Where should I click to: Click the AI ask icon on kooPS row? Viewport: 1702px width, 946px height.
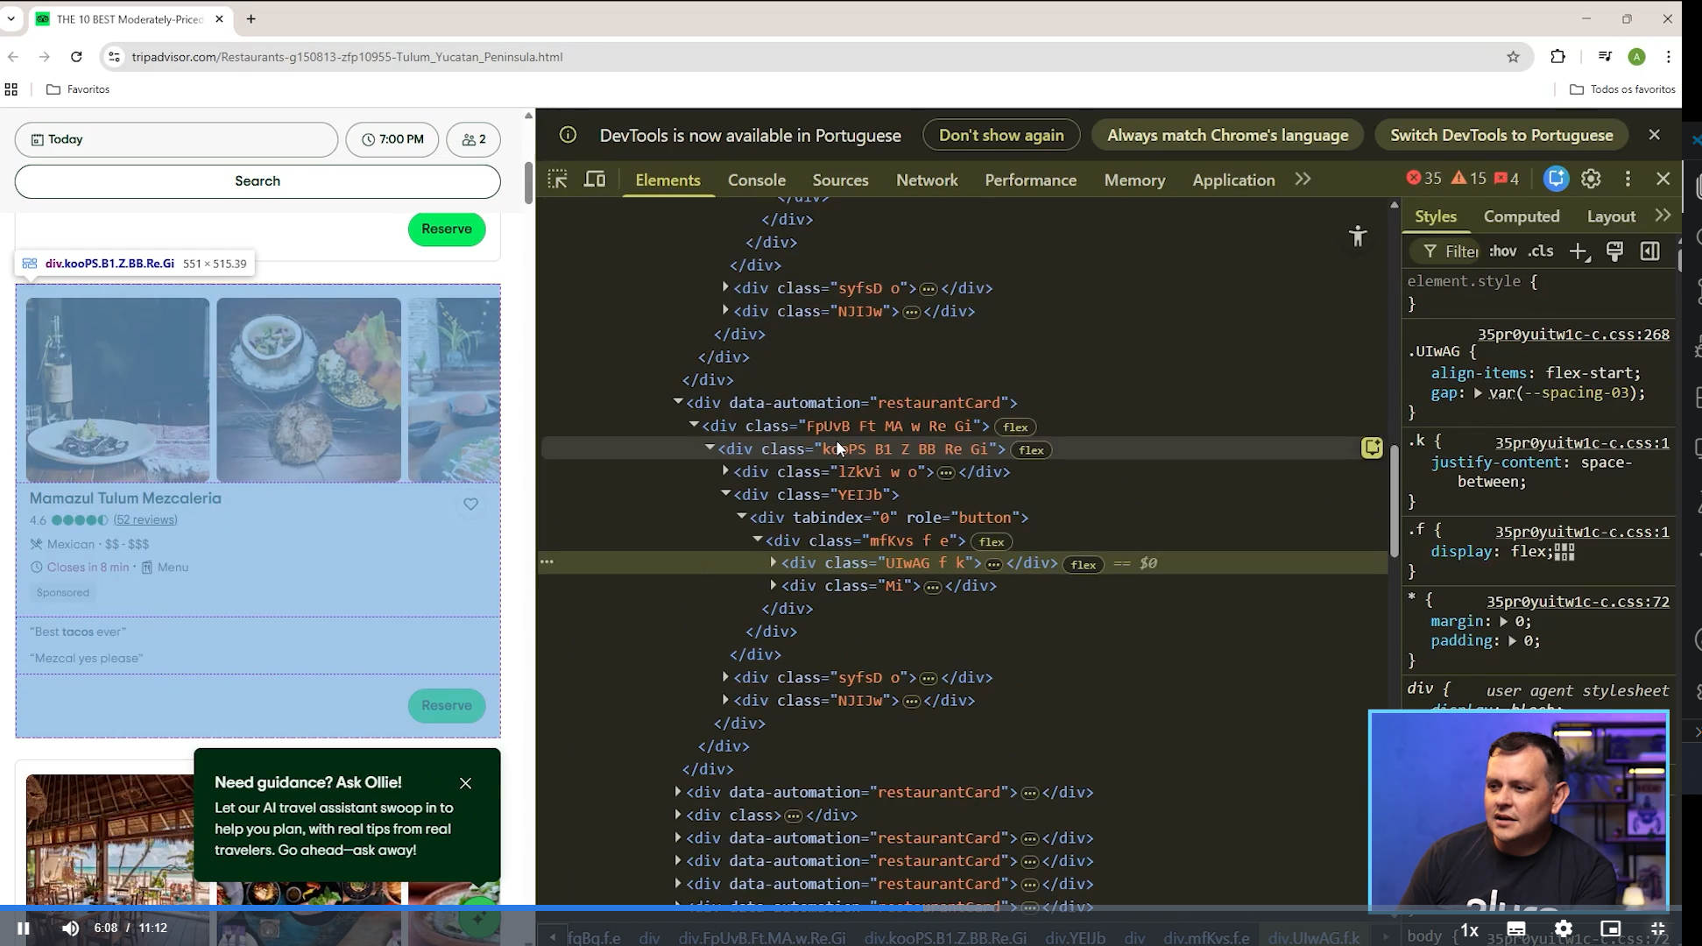tap(1372, 448)
